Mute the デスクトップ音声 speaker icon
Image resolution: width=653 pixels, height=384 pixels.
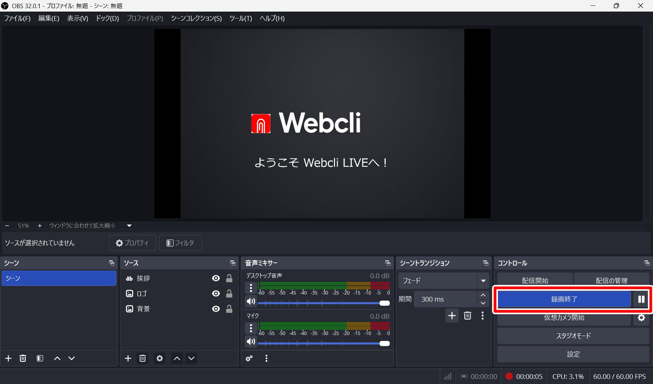(251, 301)
